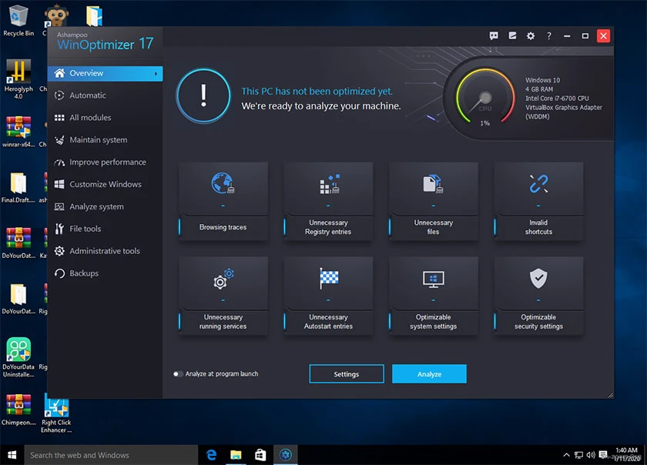Open the feedback chat bubble icon
647x465 pixels.
pyautogui.click(x=494, y=36)
